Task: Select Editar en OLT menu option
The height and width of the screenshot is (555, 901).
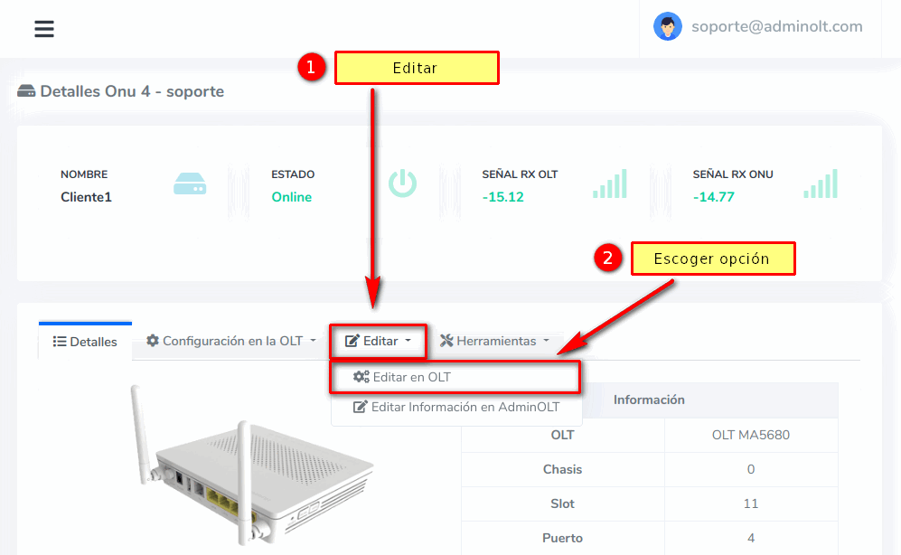Action: click(411, 377)
